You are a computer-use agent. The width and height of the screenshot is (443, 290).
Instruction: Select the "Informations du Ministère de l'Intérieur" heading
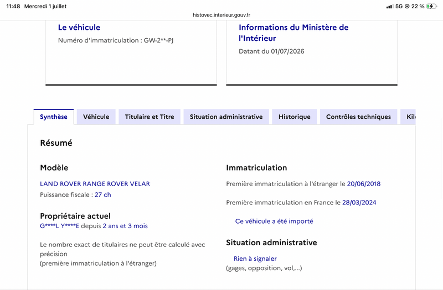293,33
